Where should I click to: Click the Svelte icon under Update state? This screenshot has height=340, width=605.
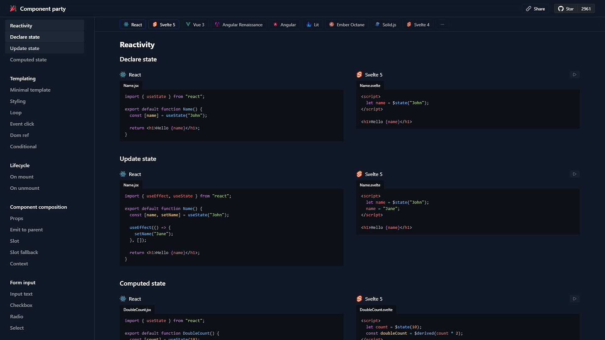[x=359, y=174]
